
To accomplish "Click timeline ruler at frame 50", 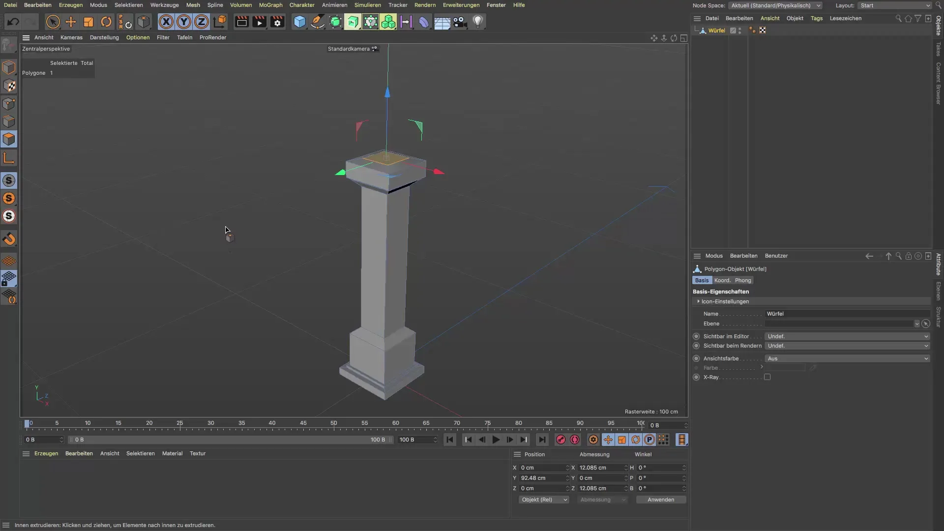I will pos(334,424).
